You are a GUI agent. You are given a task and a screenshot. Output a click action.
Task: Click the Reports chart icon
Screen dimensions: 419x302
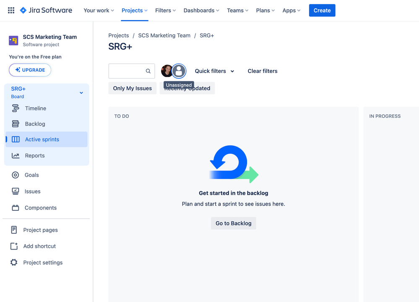tap(16, 155)
